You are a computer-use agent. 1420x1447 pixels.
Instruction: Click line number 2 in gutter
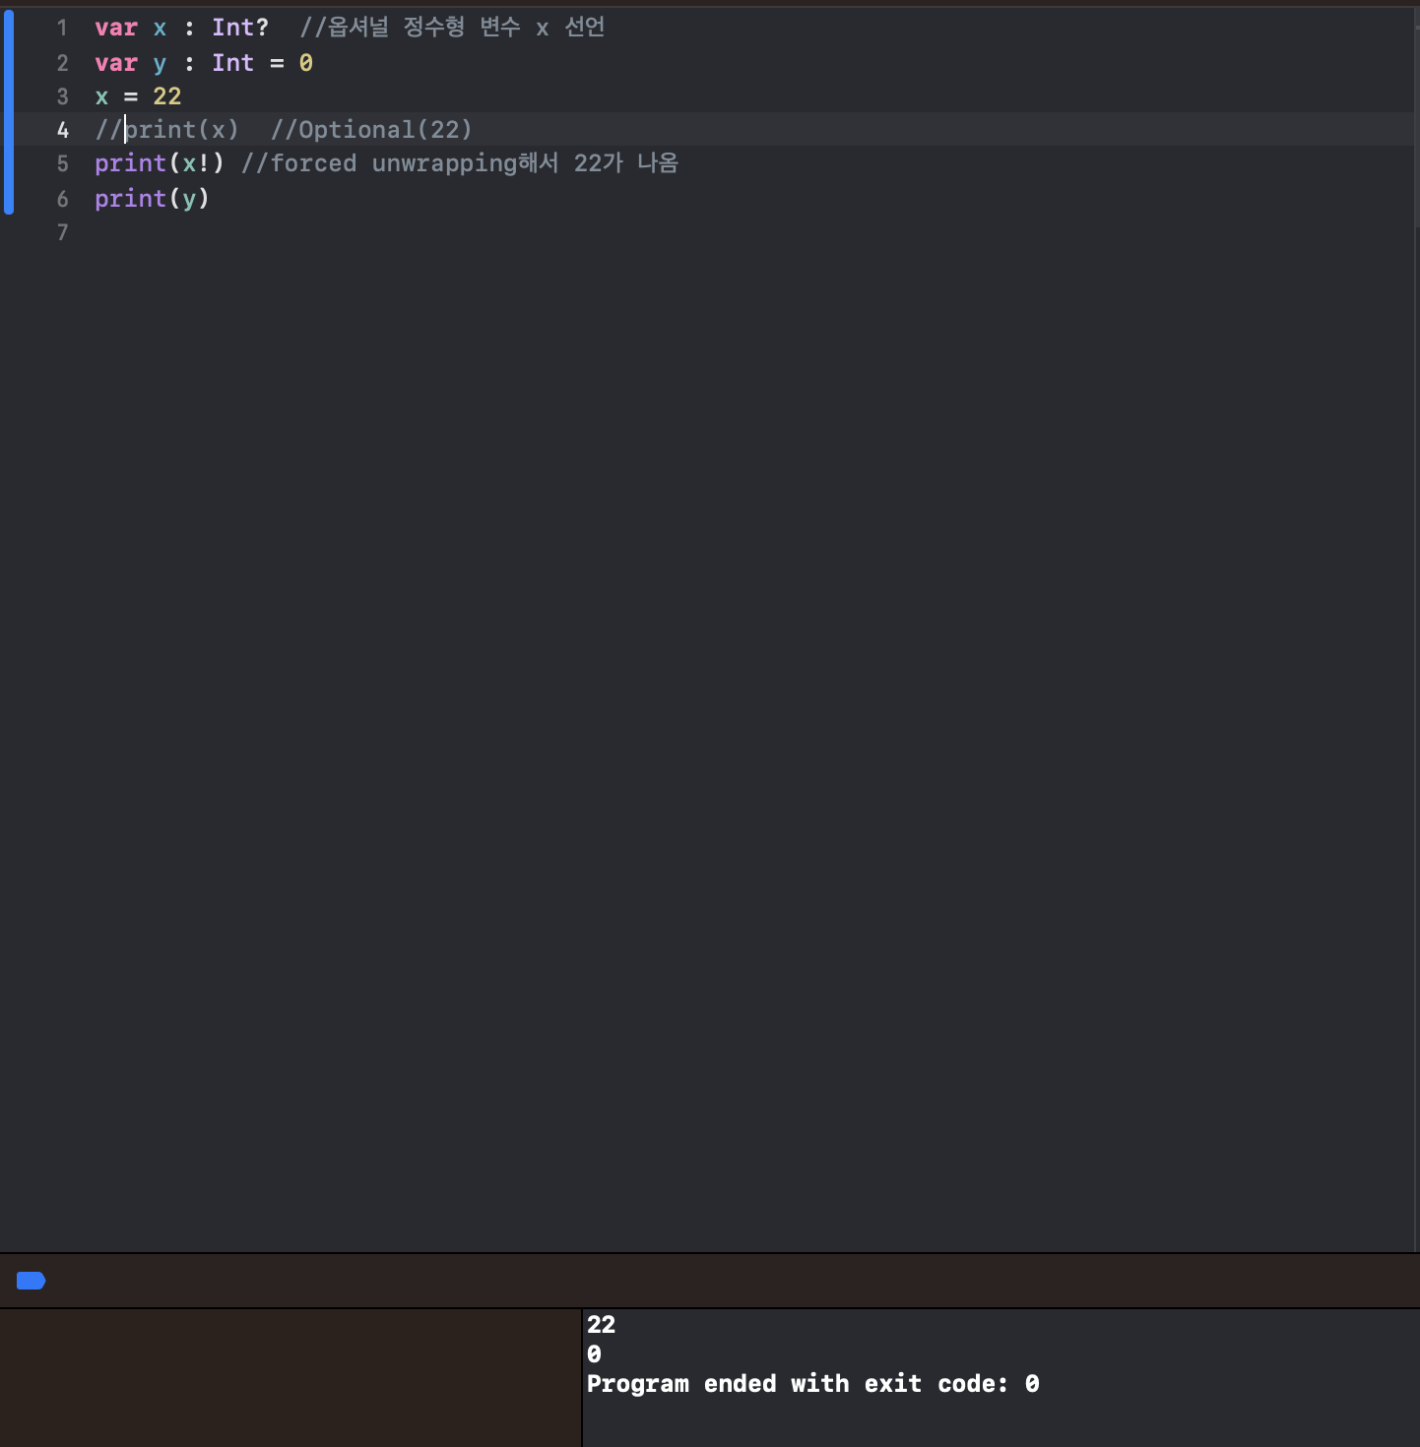(62, 63)
